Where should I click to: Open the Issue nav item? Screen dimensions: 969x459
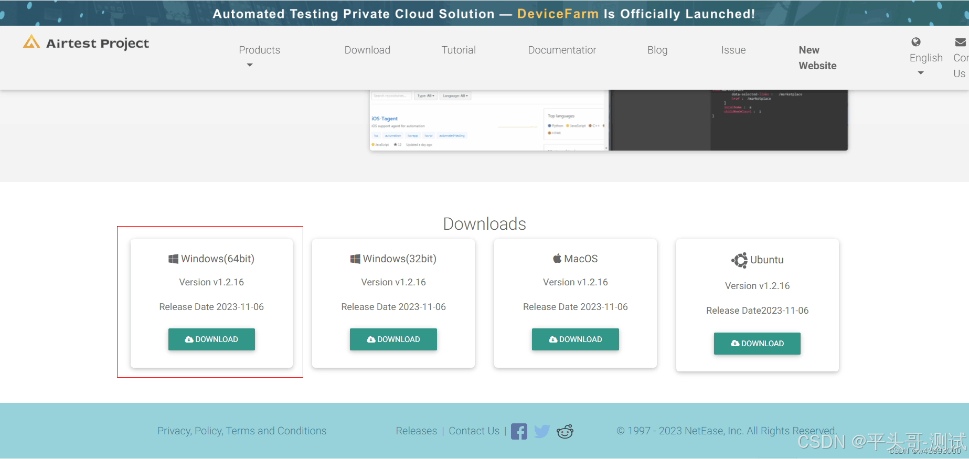point(733,50)
